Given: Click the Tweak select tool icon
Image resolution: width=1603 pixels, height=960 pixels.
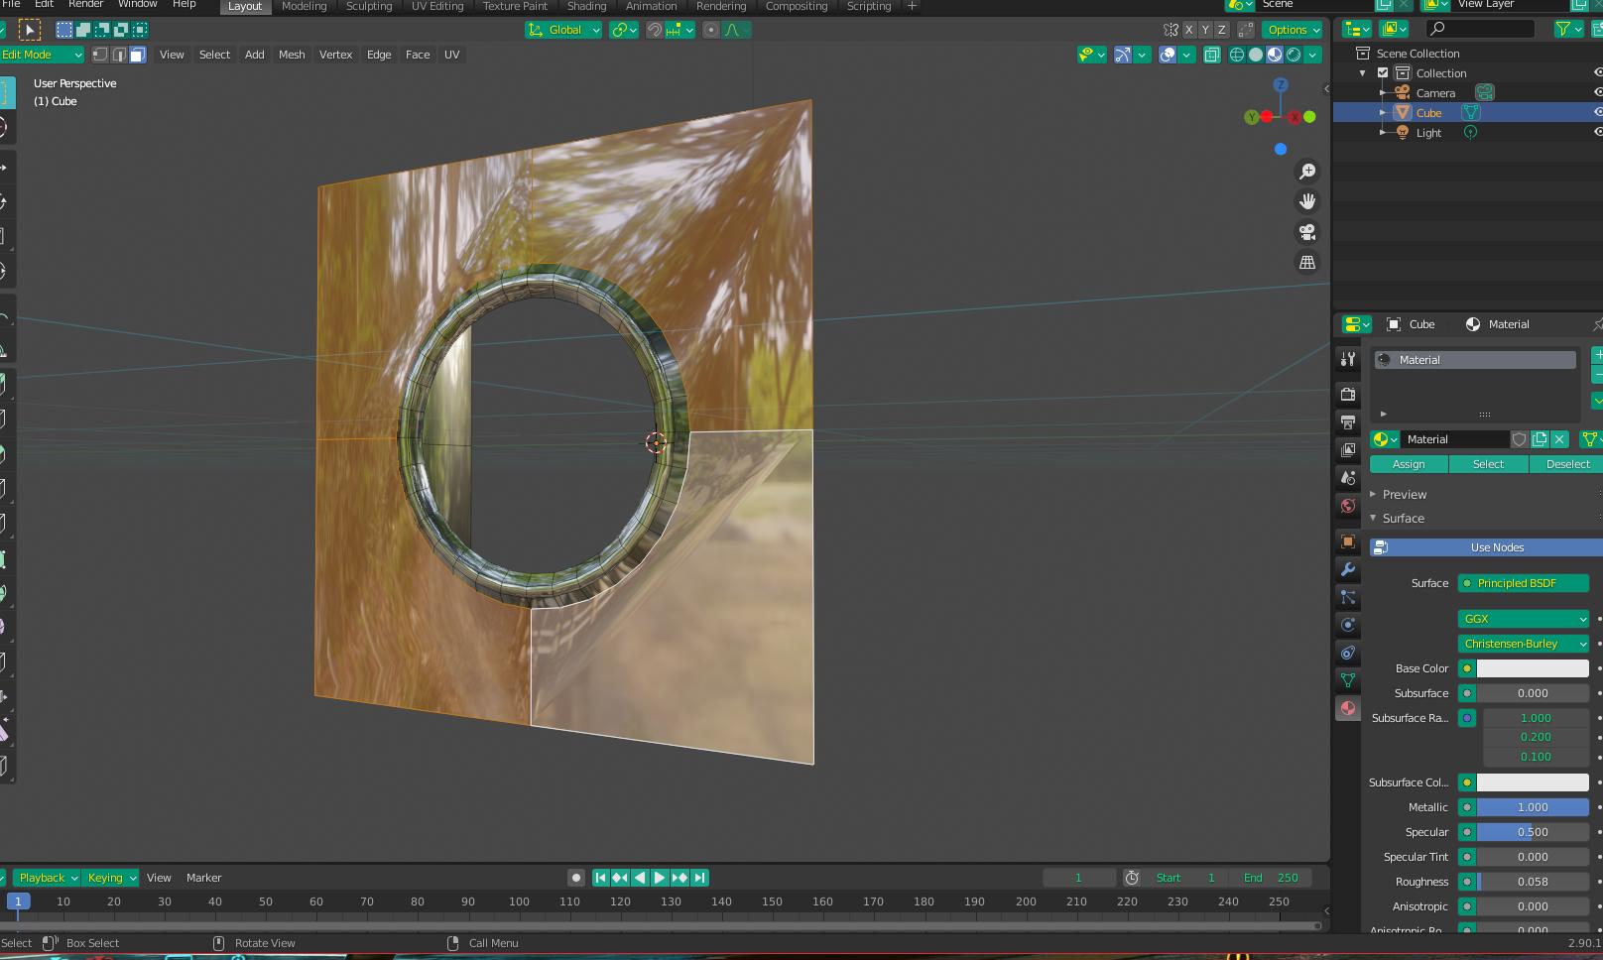Looking at the screenshot, I should (x=30, y=30).
